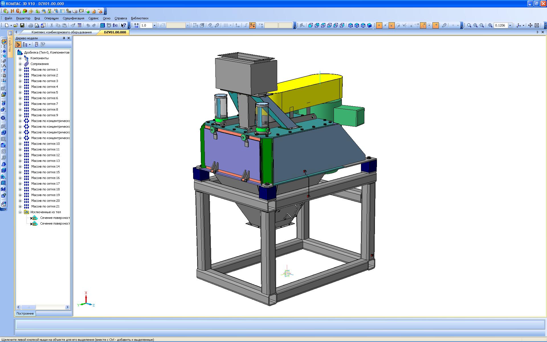
Task: Toggle the first highlighted snap button
Action: (x=379, y=25)
